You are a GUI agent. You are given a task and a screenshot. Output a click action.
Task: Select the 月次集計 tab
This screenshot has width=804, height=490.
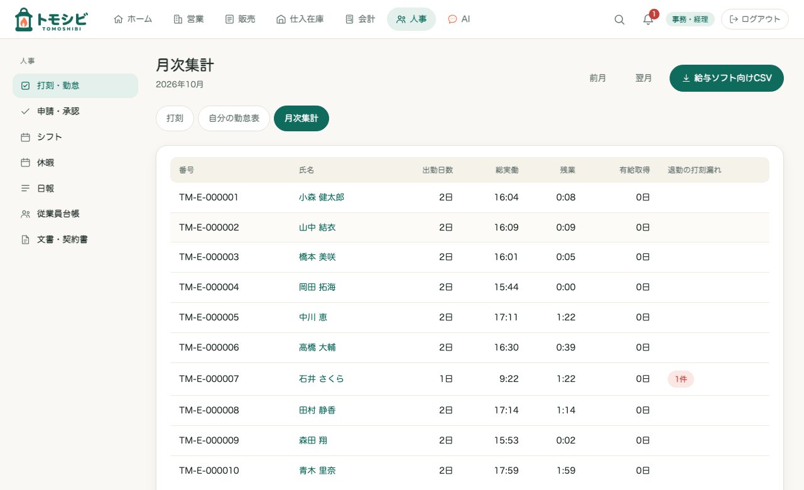[301, 118]
